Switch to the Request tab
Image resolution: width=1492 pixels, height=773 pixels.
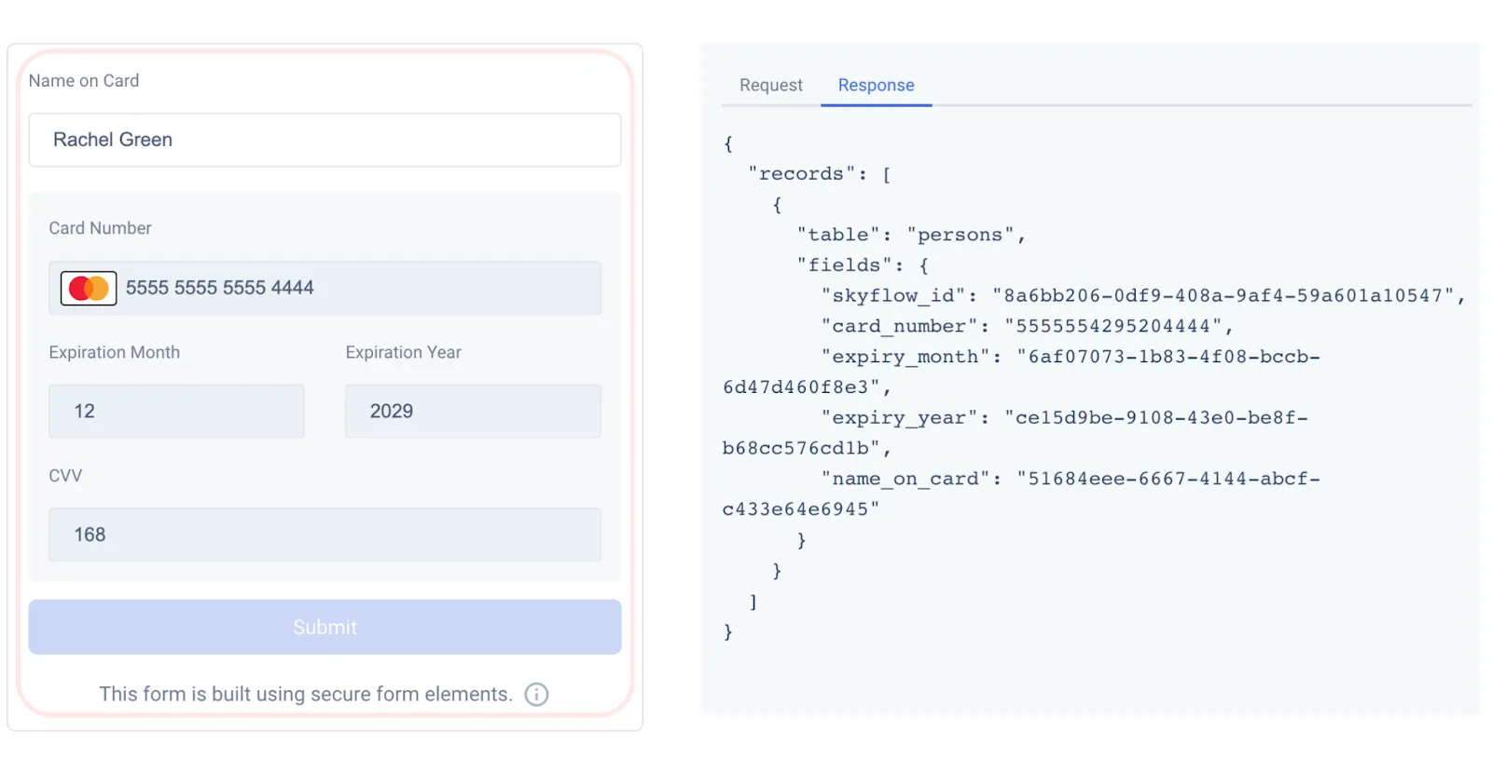pos(770,86)
